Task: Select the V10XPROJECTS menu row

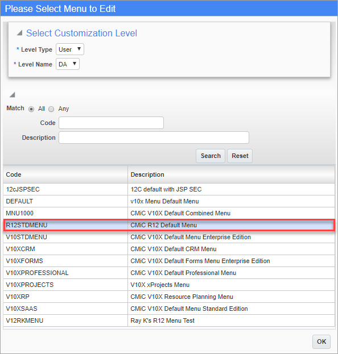Action: point(169,285)
